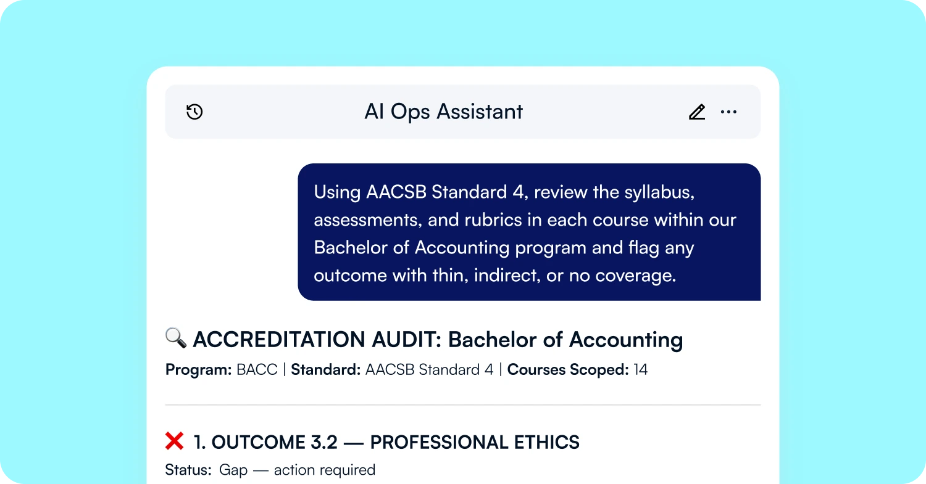Click the courses count 14
The image size is (926, 484).
click(x=641, y=370)
